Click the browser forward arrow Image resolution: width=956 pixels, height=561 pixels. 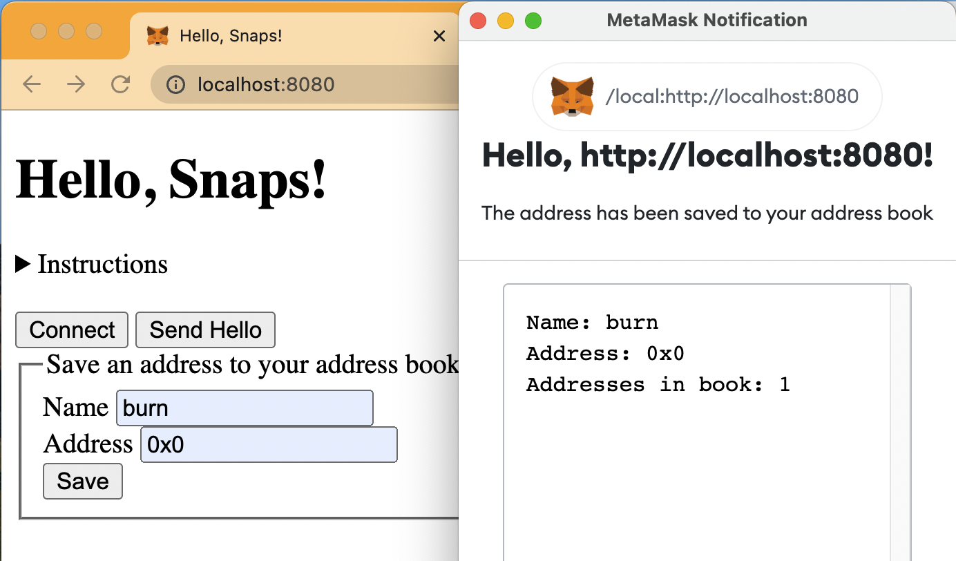76,84
